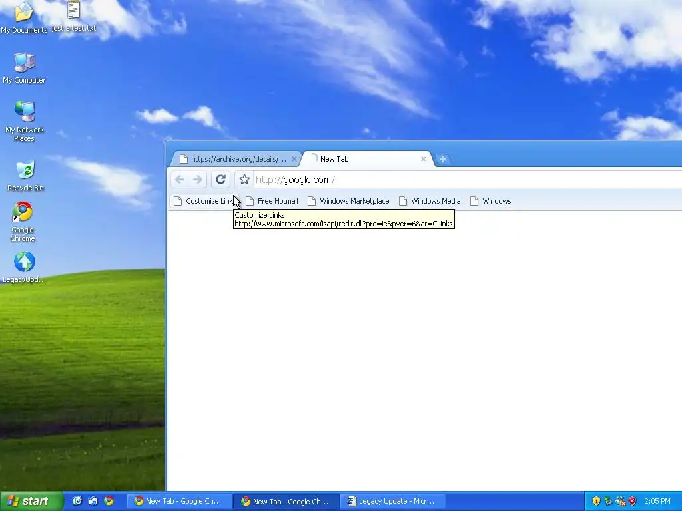Open the Windows Marketplace bookmark

click(348, 201)
